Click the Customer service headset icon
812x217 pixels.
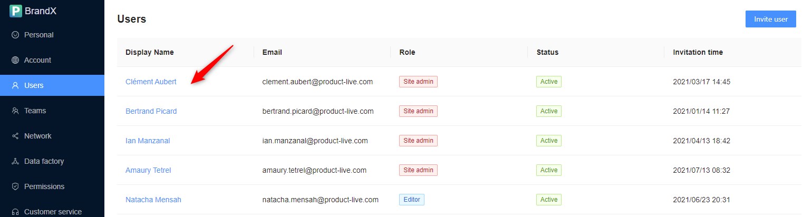pos(15,212)
